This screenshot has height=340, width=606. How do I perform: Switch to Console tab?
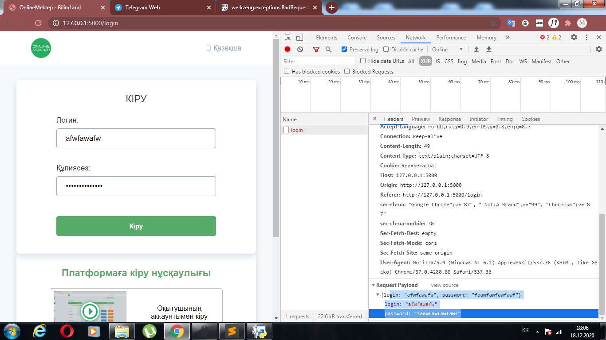(357, 38)
